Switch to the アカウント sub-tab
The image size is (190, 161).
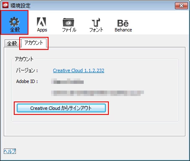pos(34,43)
